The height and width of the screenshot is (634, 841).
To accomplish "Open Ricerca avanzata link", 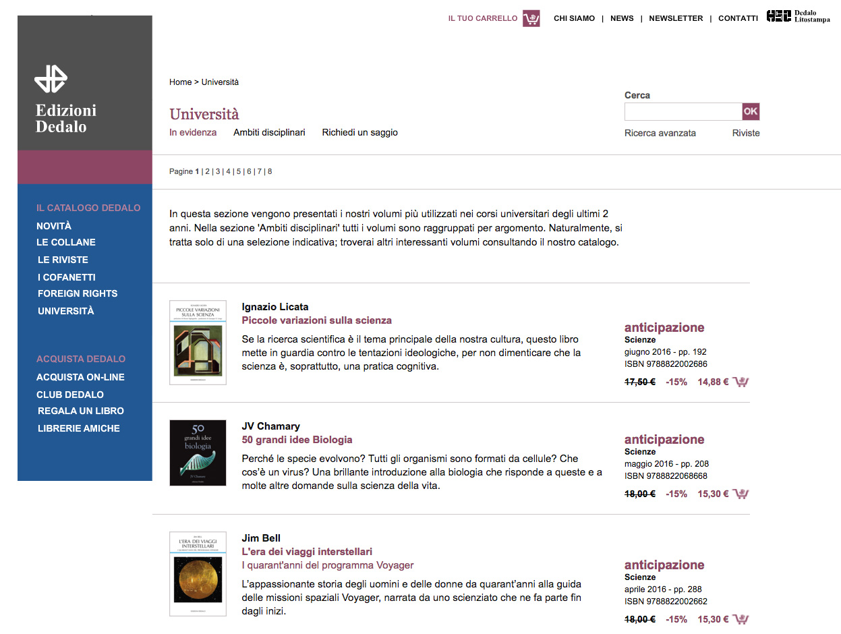I will [660, 134].
